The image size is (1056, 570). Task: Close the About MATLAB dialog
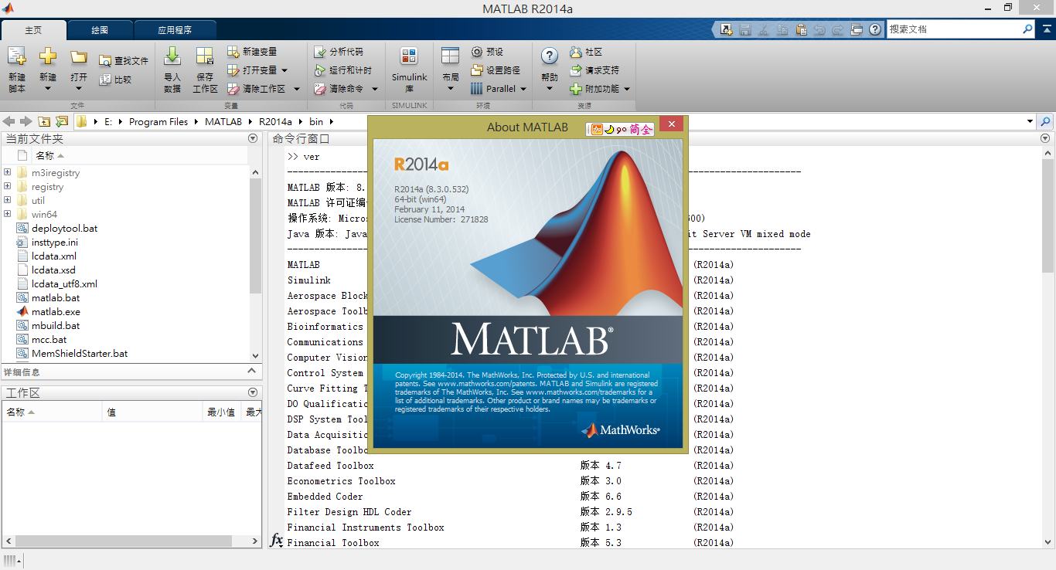672,124
